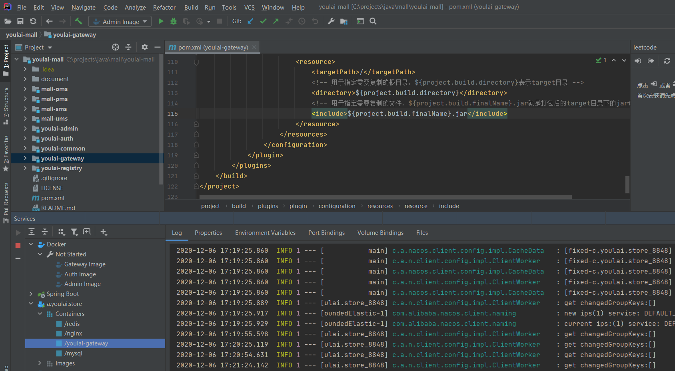Screen dimensions: 675x371
Task: Click the red Stop container icon
Action: coord(18,246)
